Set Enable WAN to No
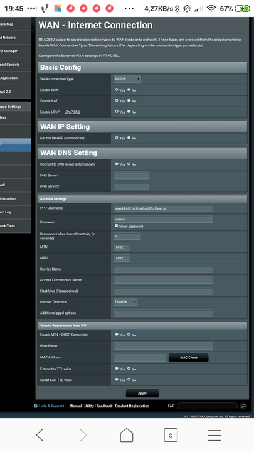Viewport: 254px width, 452px height. [129, 90]
